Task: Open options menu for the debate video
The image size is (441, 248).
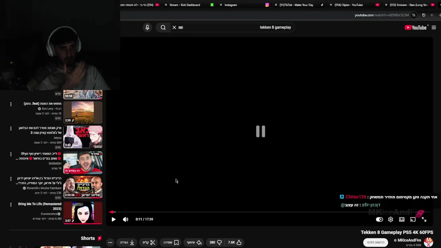Action: click(11, 179)
